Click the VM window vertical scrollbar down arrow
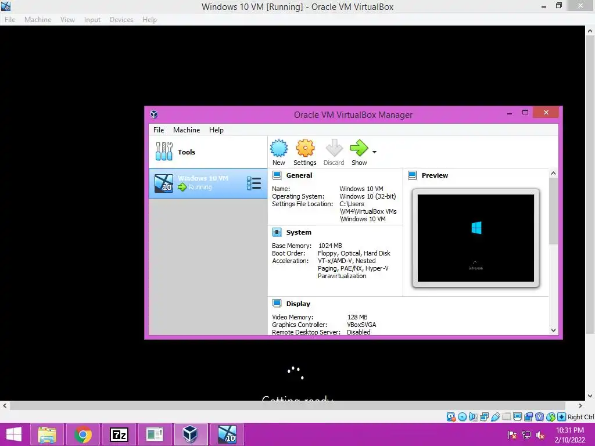This screenshot has width=595, height=446. tap(590, 396)
